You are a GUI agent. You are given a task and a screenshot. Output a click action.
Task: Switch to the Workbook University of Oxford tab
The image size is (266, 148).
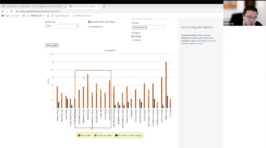(x=51, y=6)
